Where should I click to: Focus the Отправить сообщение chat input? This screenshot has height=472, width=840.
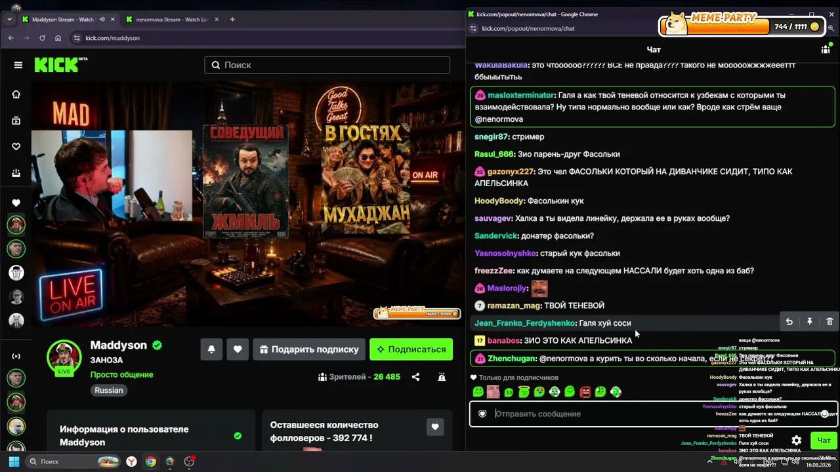(x=654, y=414)
